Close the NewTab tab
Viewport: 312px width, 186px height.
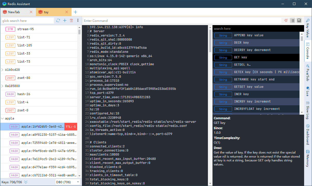pyautogui.click(x=31, y=12)
